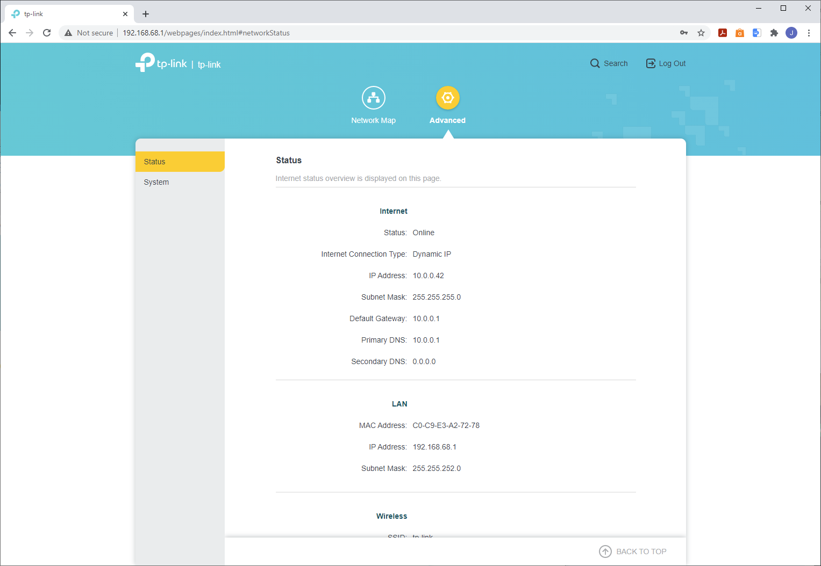
Task: Open the System sidebar item
Action: (x=180, y=182)
